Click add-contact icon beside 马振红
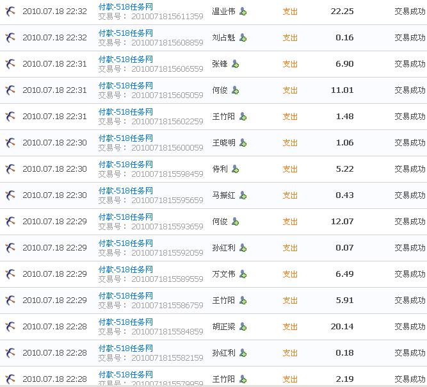 [243, 195]
